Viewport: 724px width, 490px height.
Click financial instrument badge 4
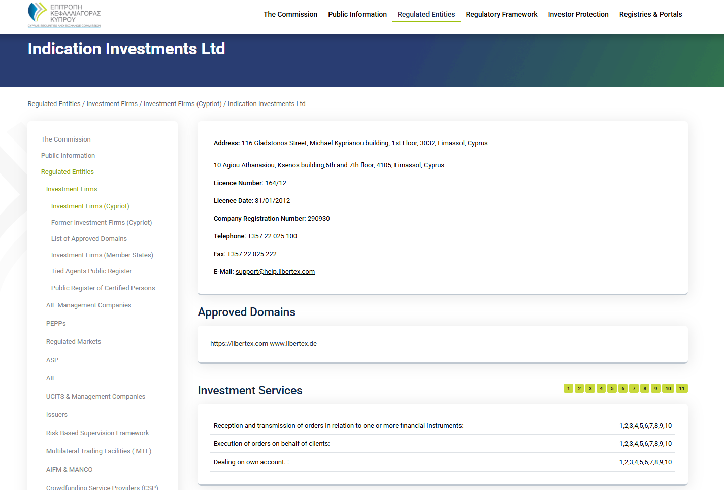tap(601, 389)
